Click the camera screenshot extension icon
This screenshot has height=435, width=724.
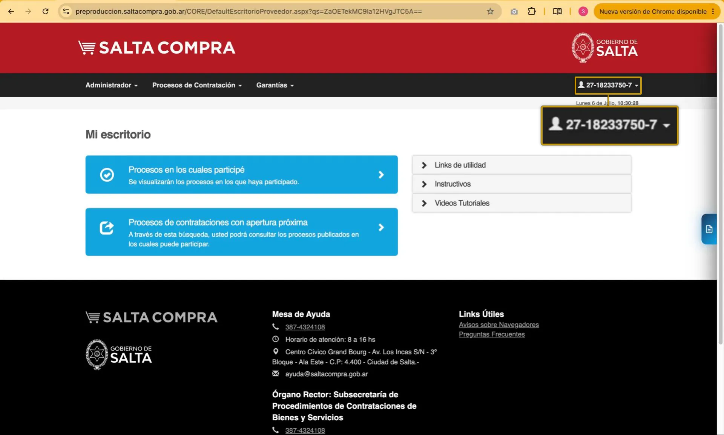514,12
